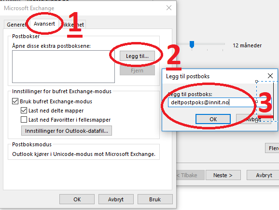
Task: Select the Unicode-modus status text
Action: tap(84, 154)
